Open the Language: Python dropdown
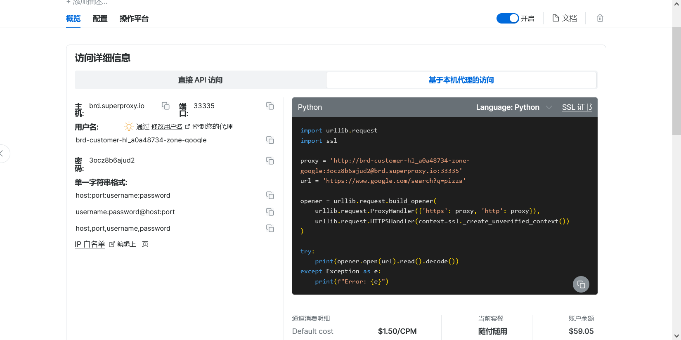Viewport: 681px width, 340px height. pos(514,107)
